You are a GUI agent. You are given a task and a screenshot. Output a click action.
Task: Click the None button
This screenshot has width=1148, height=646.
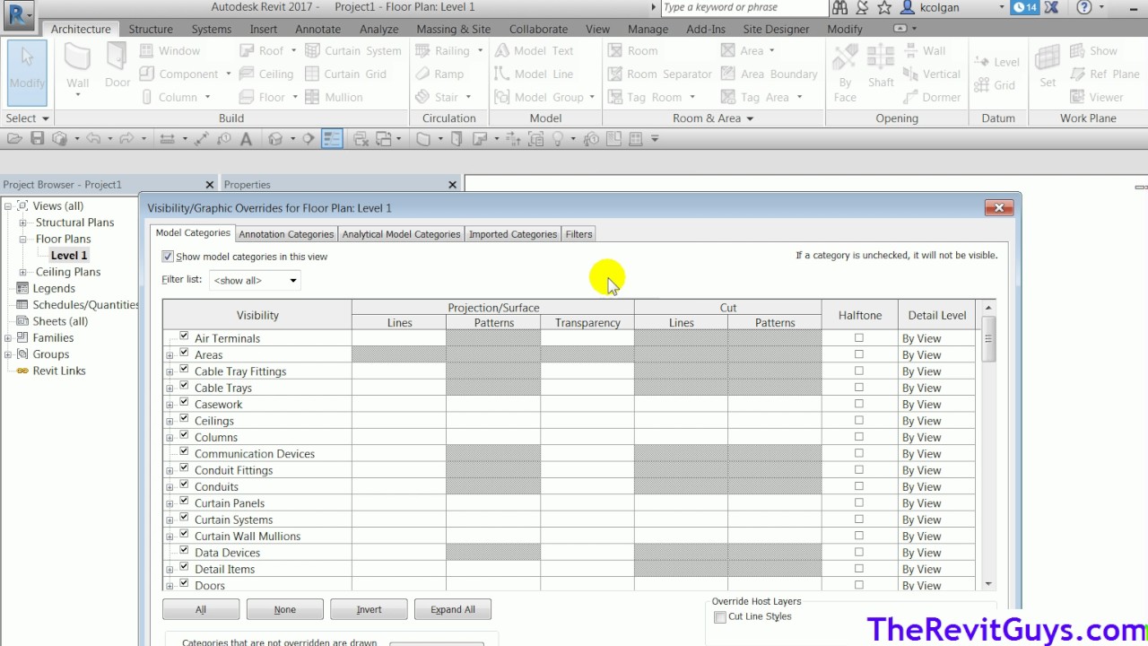pos(285,609)
